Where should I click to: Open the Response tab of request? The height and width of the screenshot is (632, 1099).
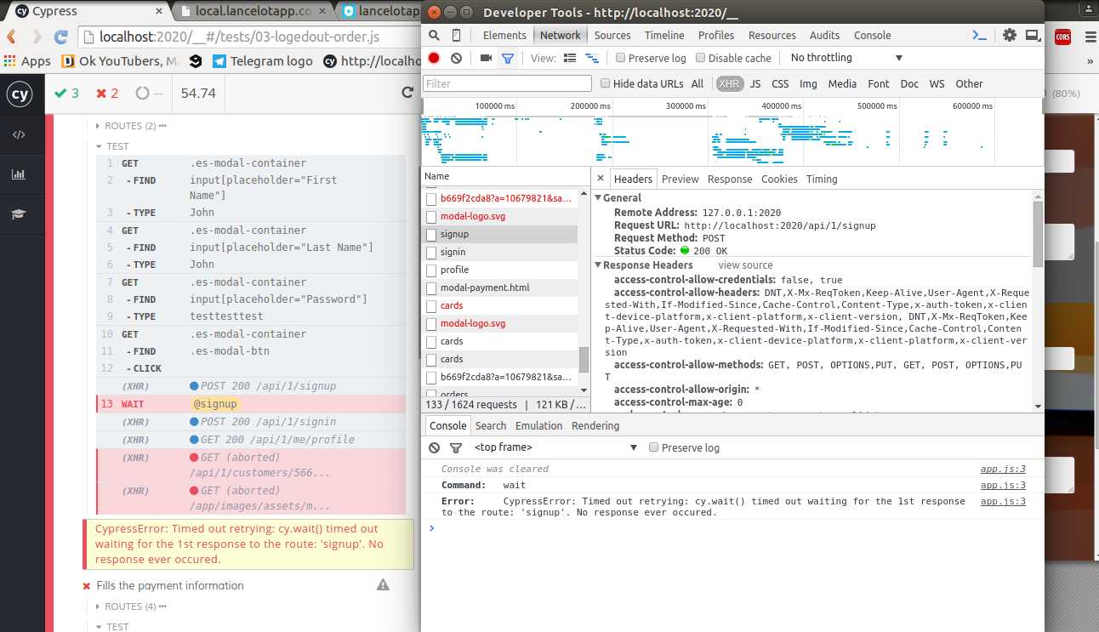point(730,179)
